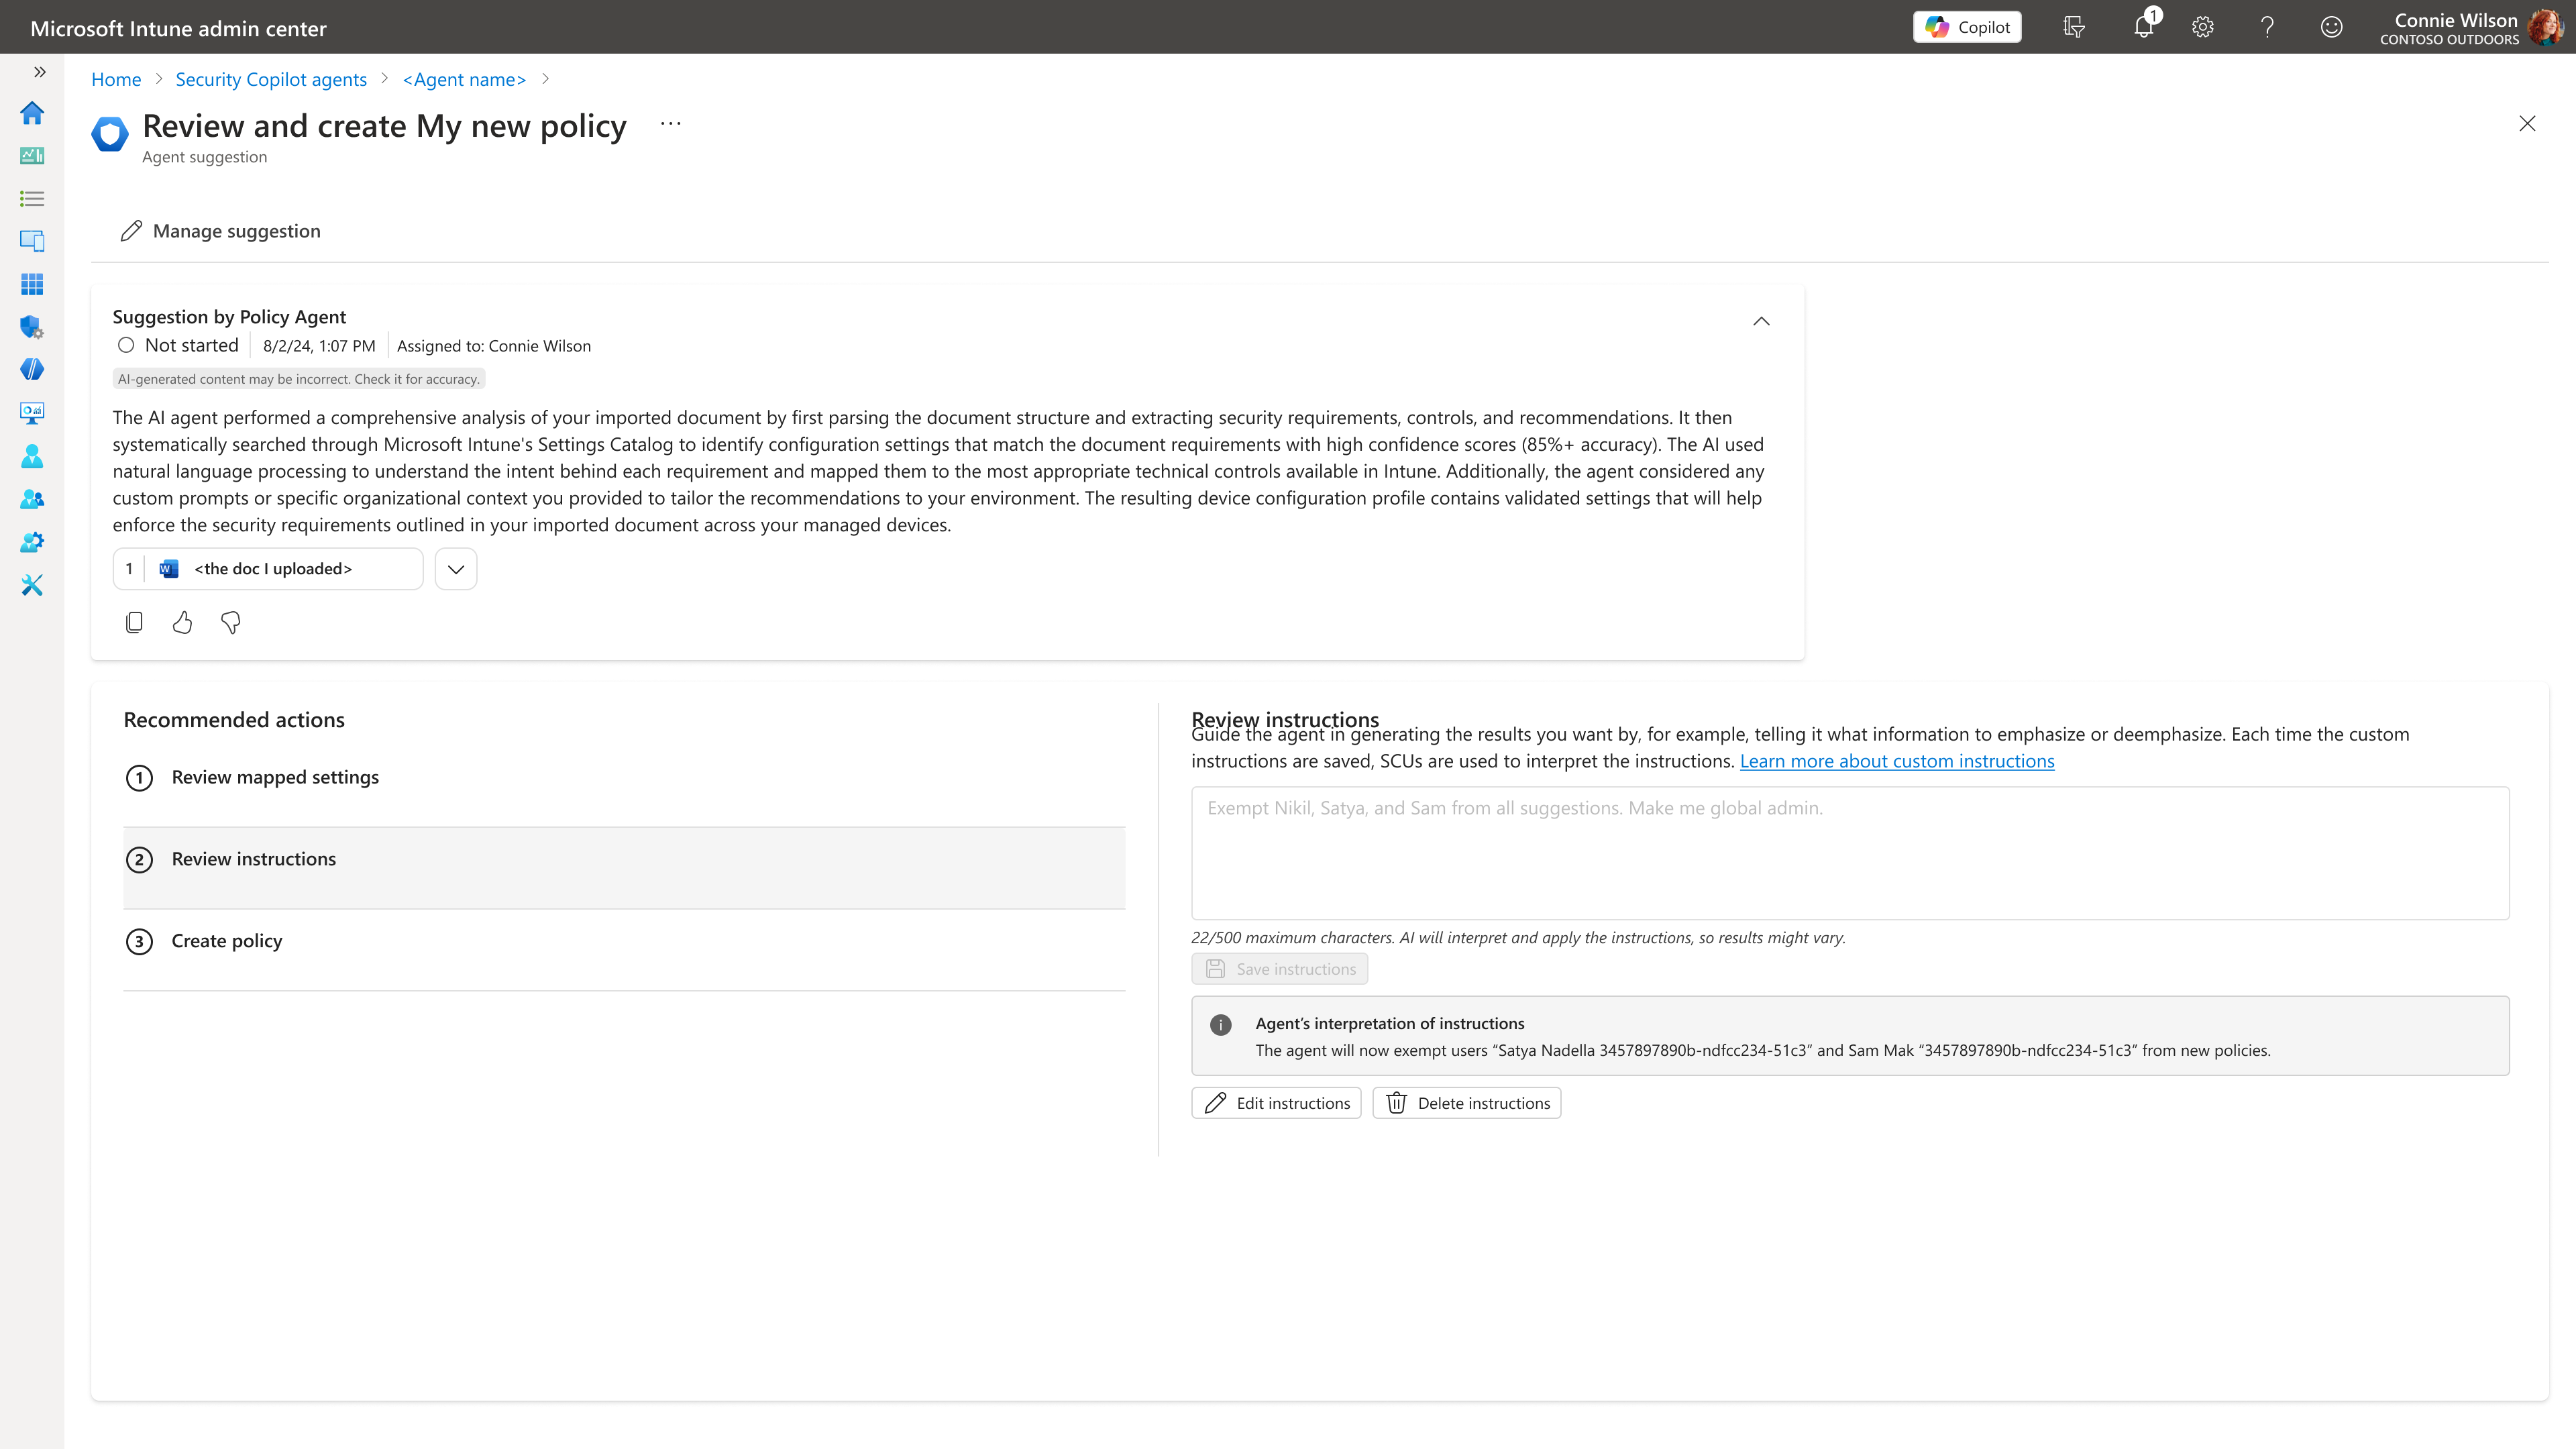Open the settings gear in top bar
The width and height of the screenshot is (2576, 1449).
tap(2203, 27)
